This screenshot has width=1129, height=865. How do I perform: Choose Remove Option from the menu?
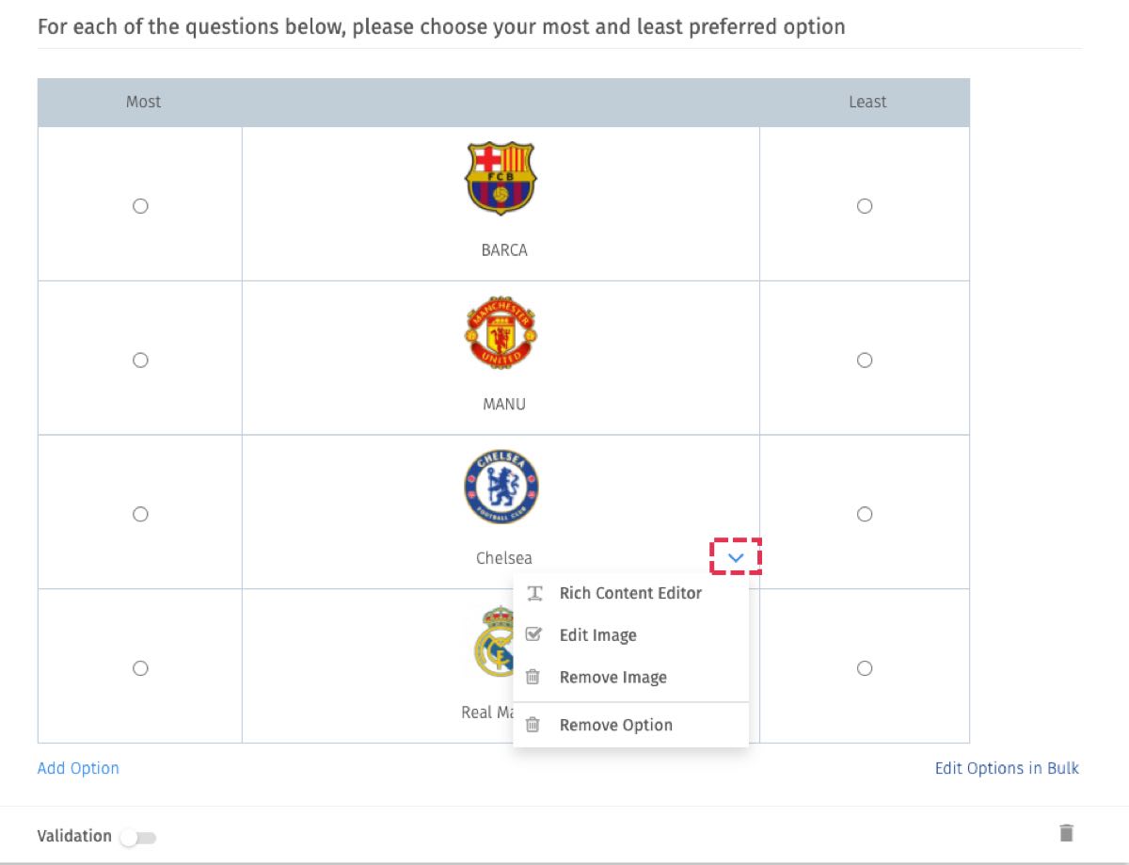click(x=616, y=725)
